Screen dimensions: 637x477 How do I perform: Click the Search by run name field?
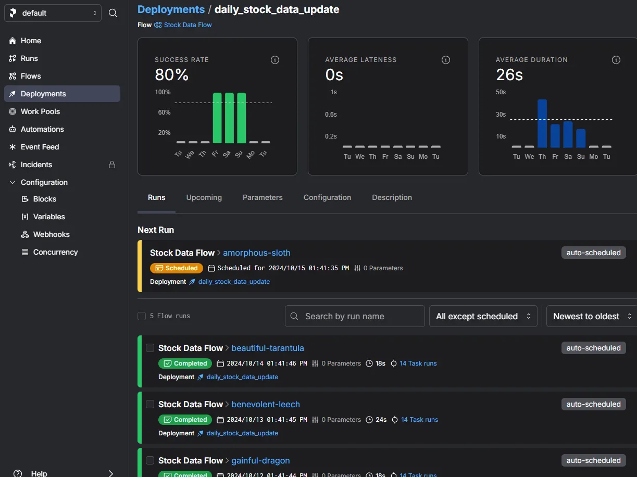(x=355, y=316)
